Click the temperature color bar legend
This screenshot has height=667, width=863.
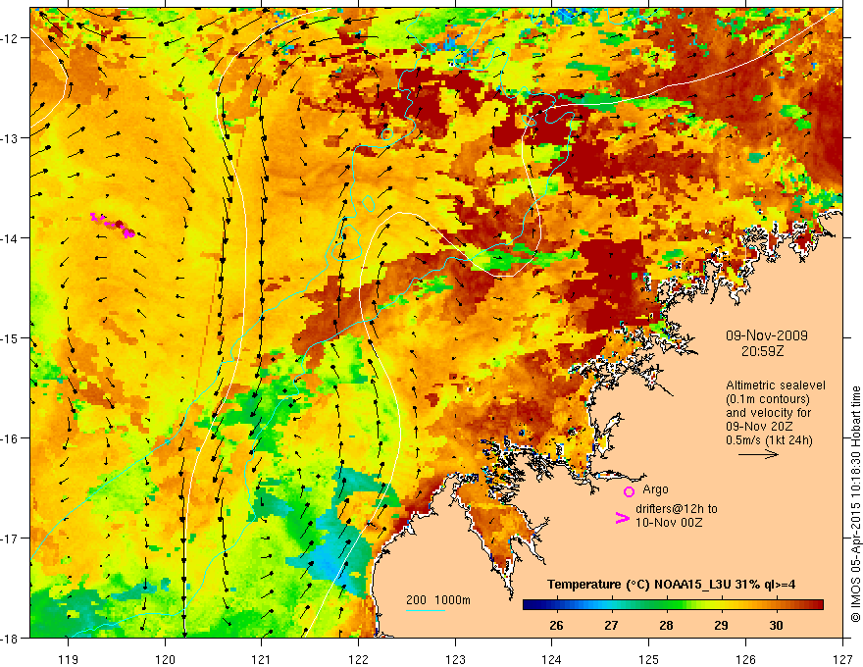click(673, 605)
